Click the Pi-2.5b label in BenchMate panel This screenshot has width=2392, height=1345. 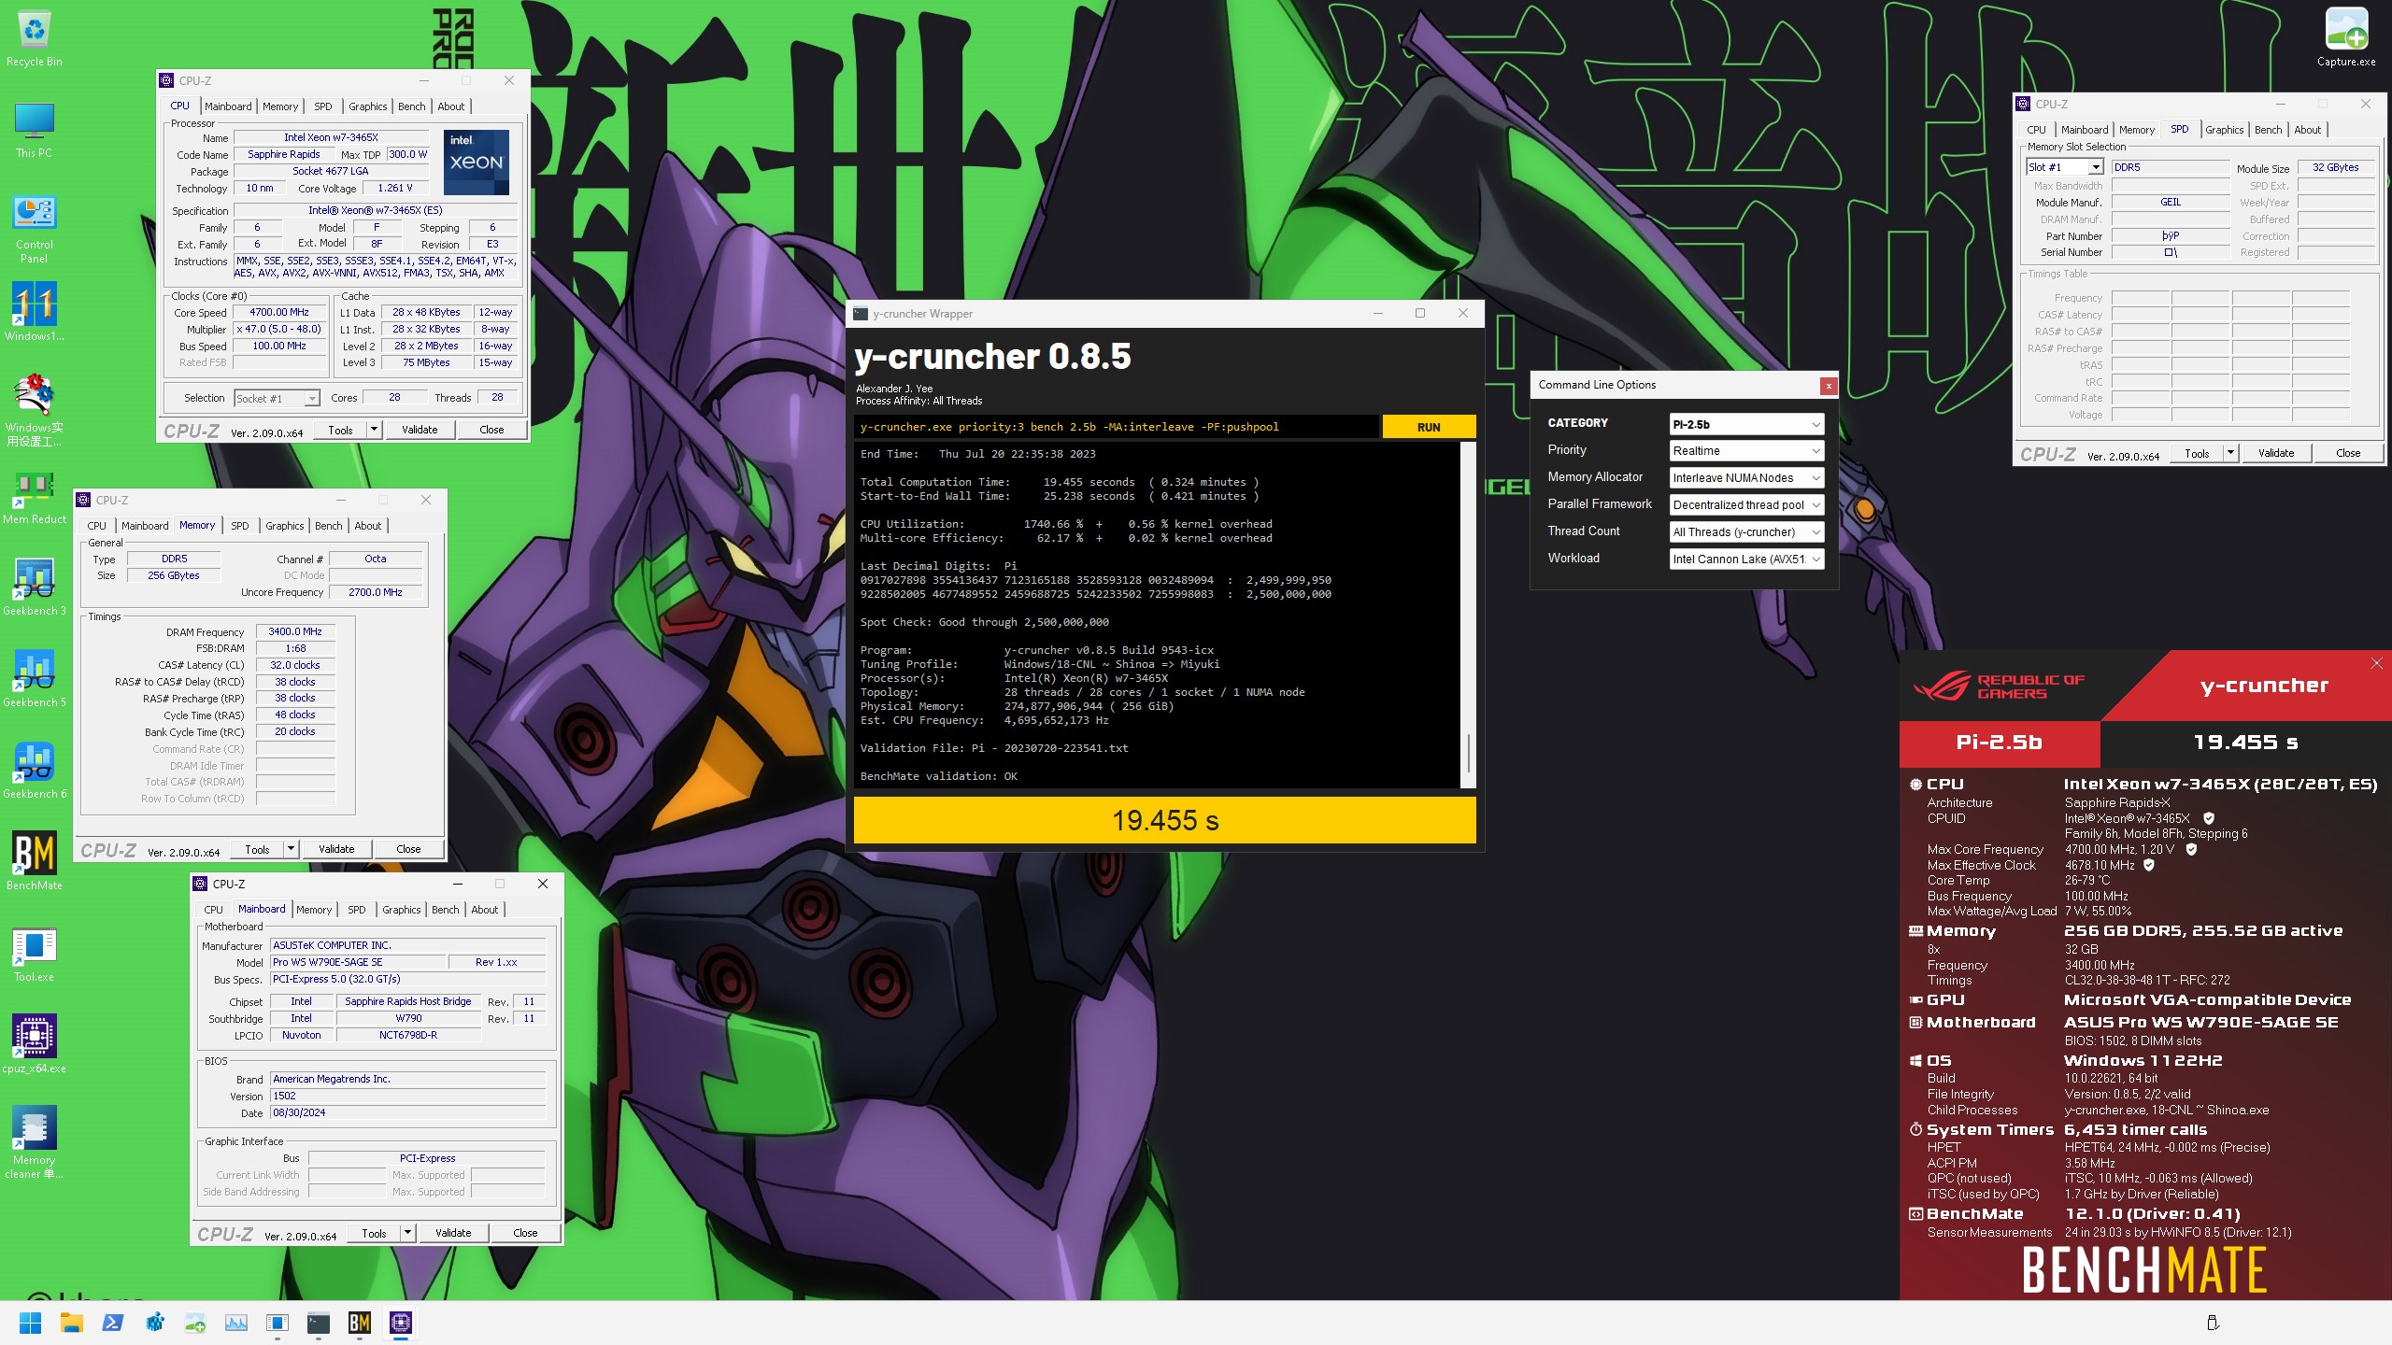coord(2000,743)
